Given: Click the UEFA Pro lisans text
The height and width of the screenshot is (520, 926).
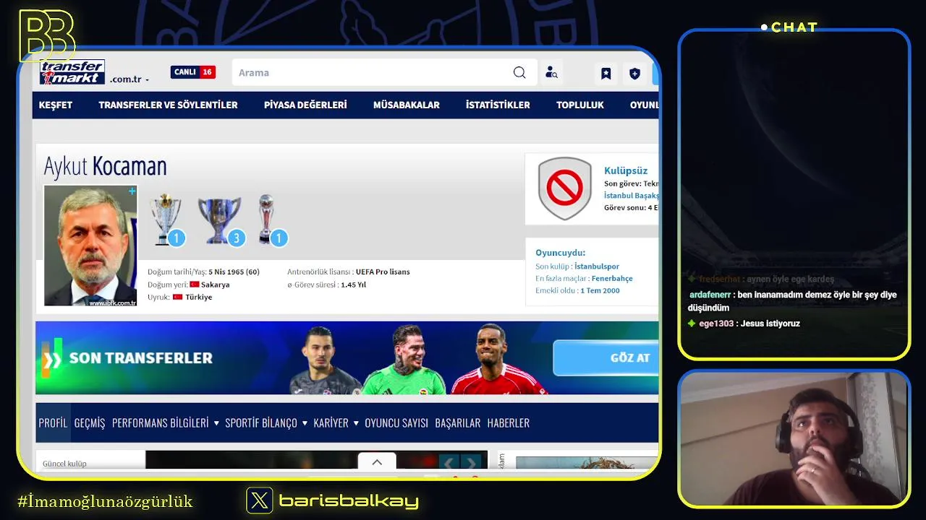Looking at the screenshot, I should coord(383,272).
